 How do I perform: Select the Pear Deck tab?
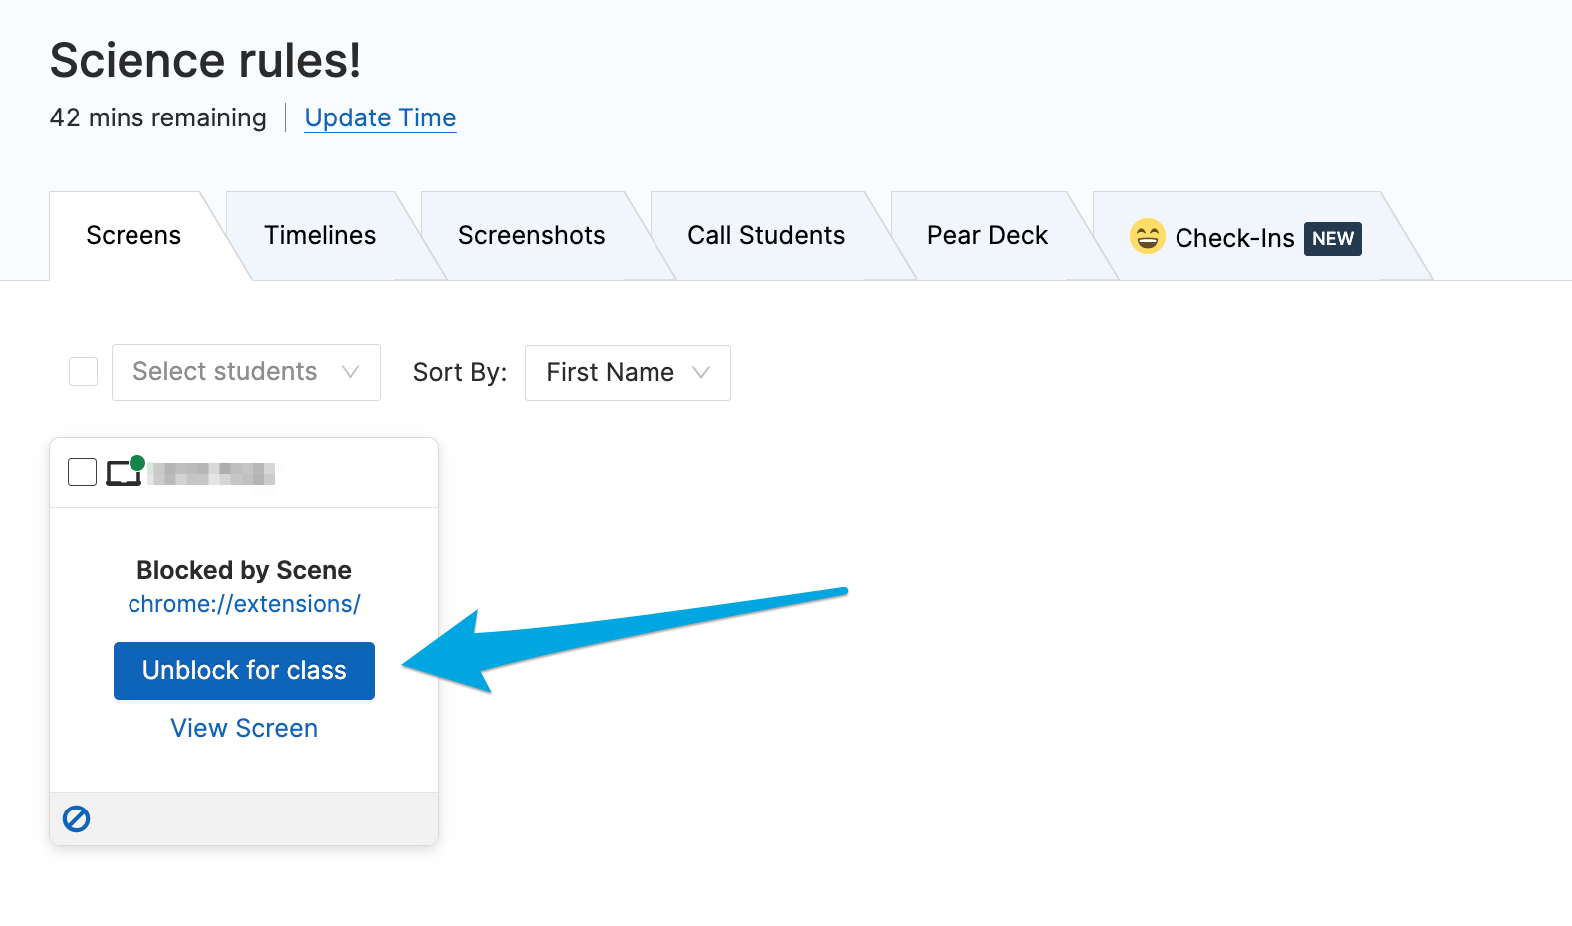[986, 235]
